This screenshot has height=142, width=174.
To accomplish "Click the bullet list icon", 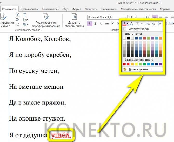I will pos(148,17).
